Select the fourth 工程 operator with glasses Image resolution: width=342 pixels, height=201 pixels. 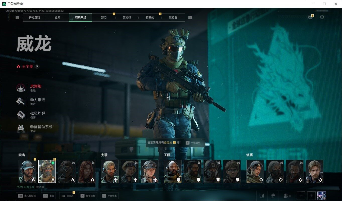tap(232, 171)
